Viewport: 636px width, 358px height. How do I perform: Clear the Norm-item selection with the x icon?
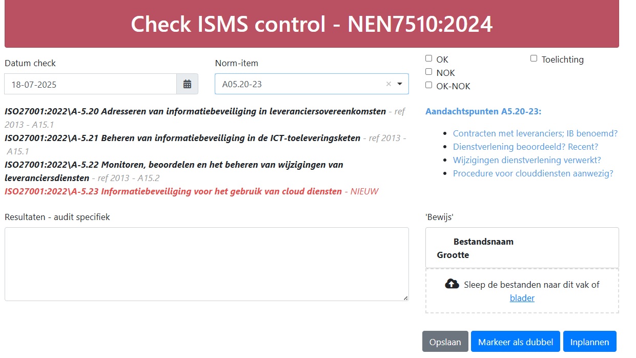click(x=388, y=84)
